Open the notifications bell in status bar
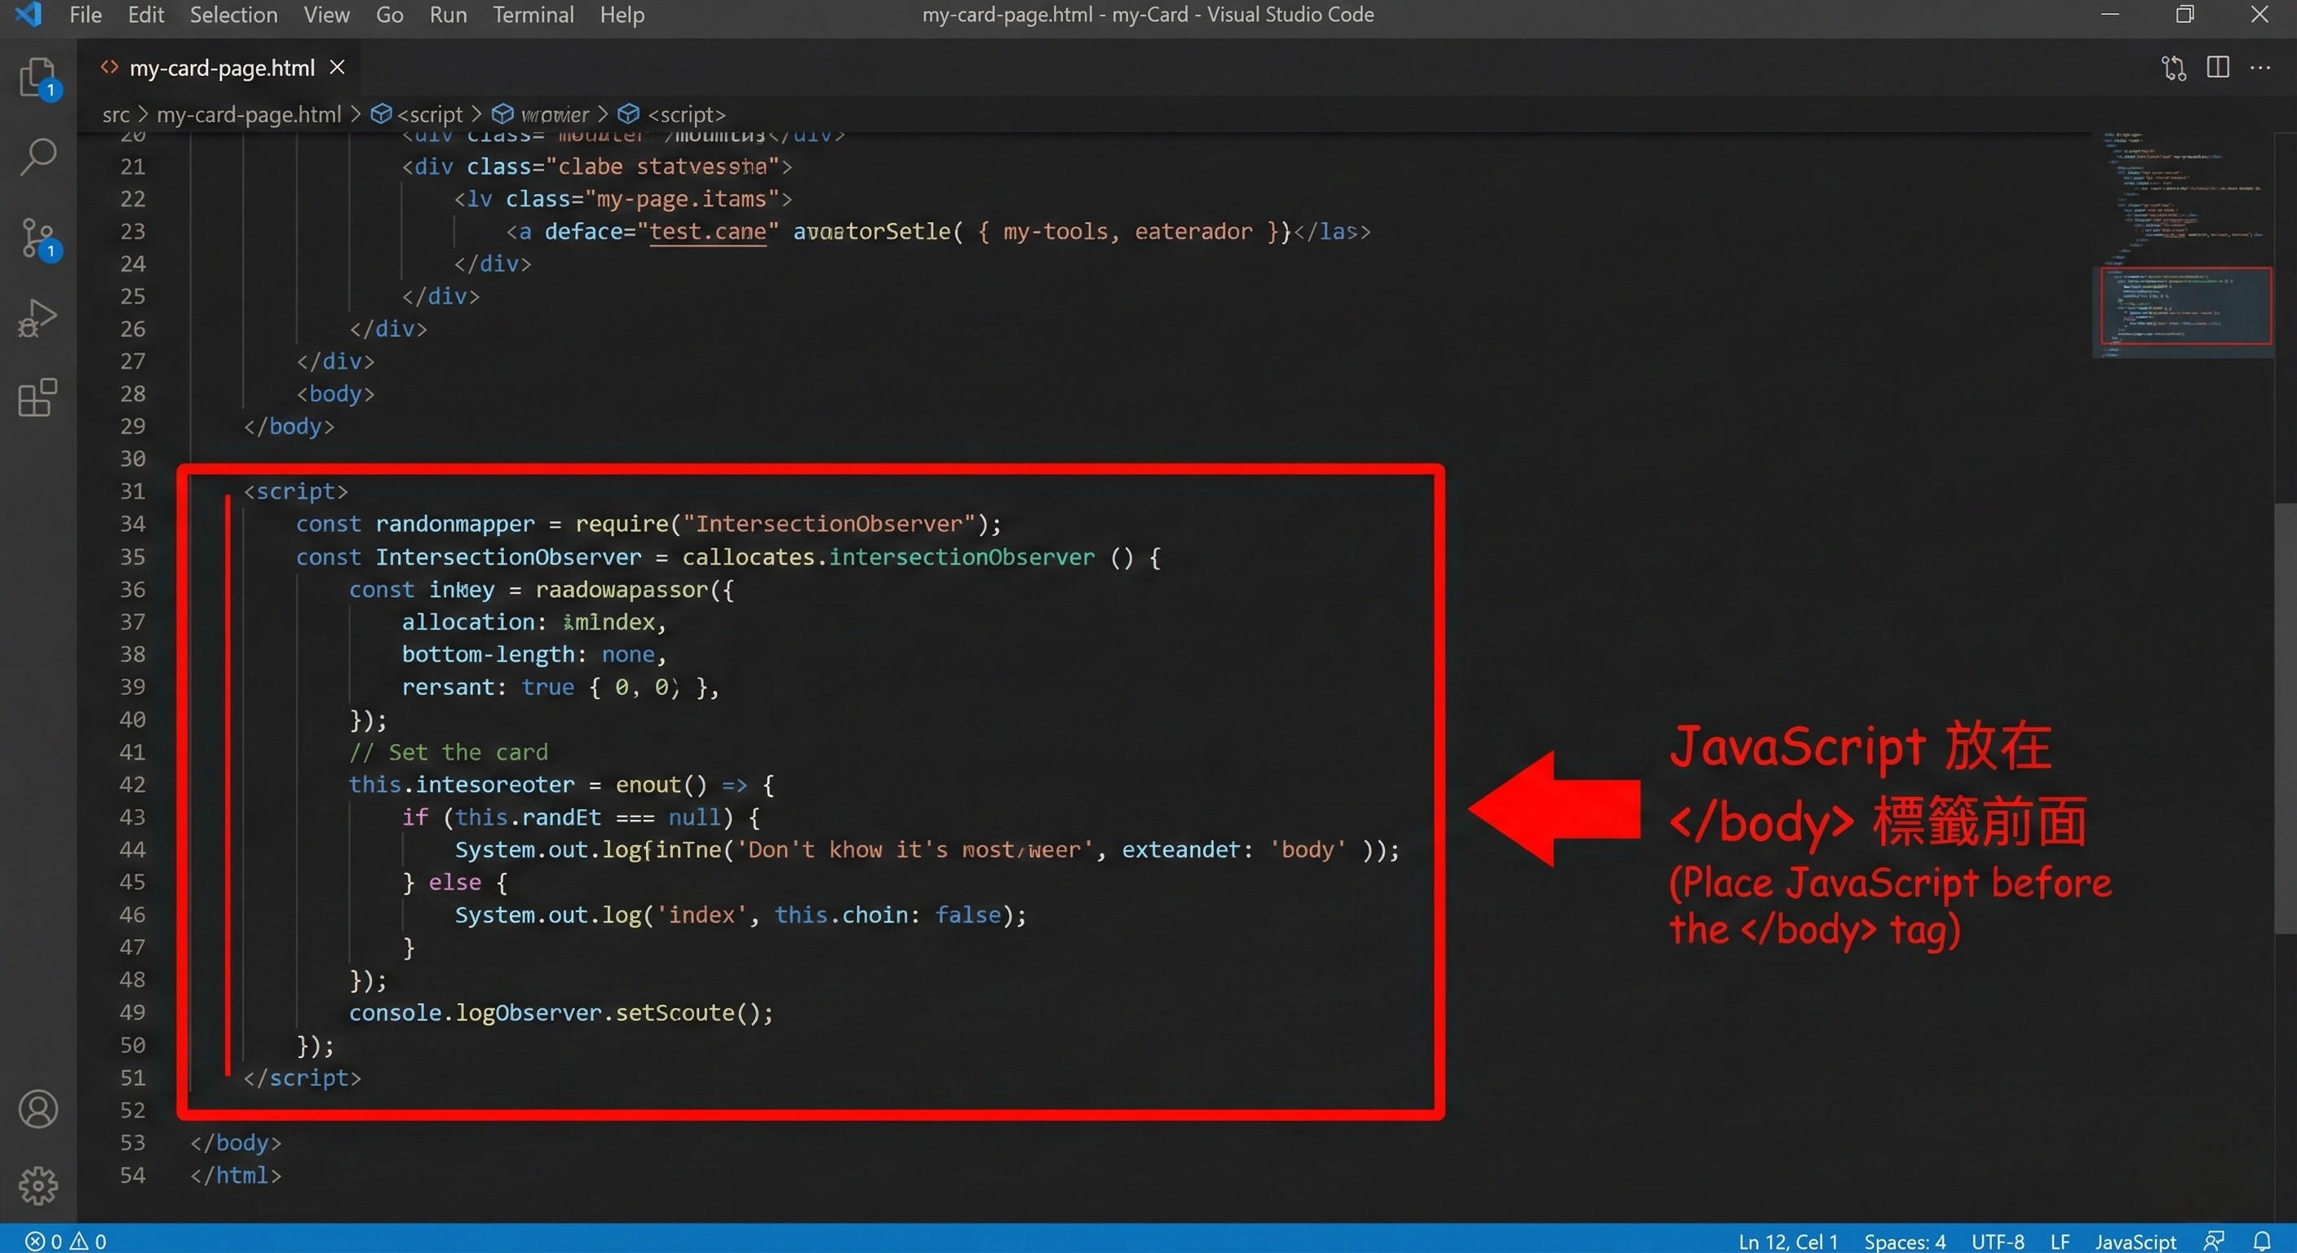This screenshot has width=2297, height=1253. [x=2262, y=1241]
